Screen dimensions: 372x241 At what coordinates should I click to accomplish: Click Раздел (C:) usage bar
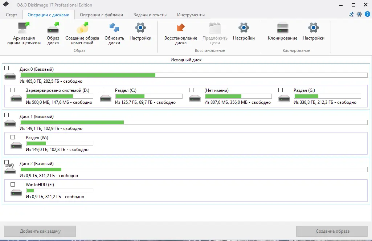click(x=149, y=96)
